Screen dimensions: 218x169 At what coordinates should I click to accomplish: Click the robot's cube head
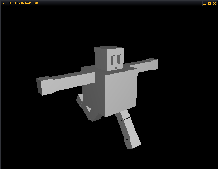[109, 58]
